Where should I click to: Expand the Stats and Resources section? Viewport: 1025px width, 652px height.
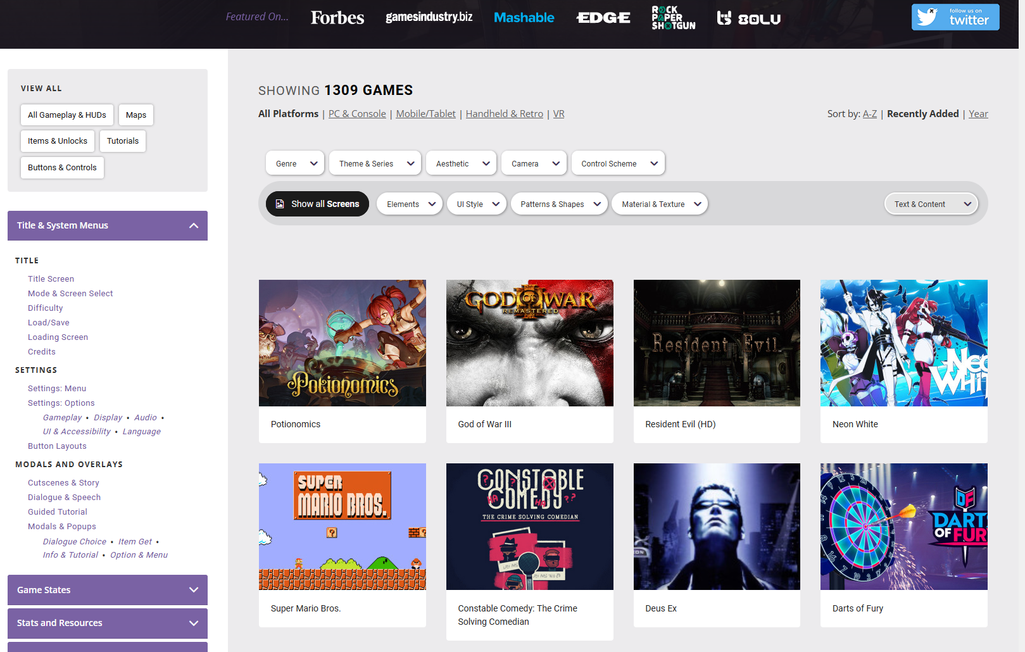(x=108, y=623)
